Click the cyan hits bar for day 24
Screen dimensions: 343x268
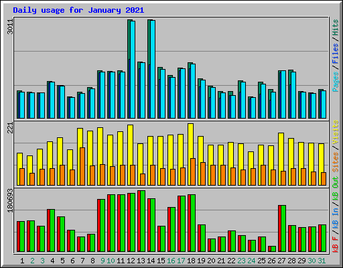253,108
